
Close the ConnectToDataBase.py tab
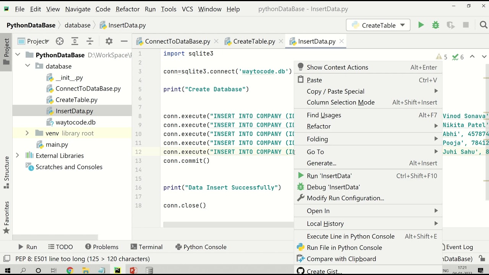tap(216, 41)
